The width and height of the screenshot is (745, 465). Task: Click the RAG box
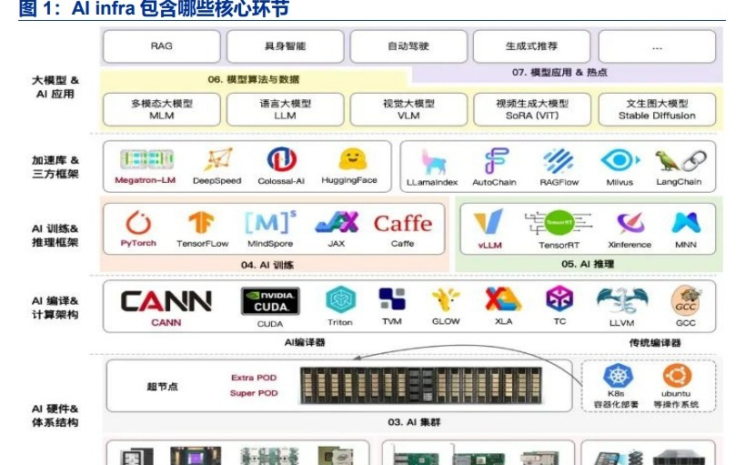[x=162, y=46]
